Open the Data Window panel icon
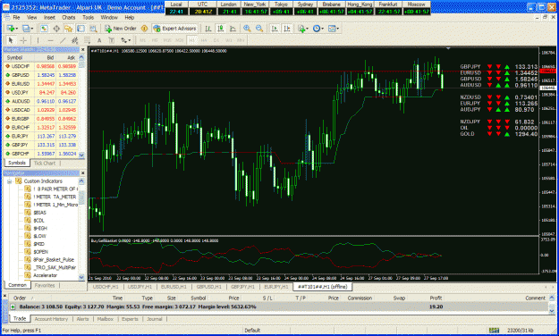559x336 pixels. pyautogui.click(x=56, y=29)
